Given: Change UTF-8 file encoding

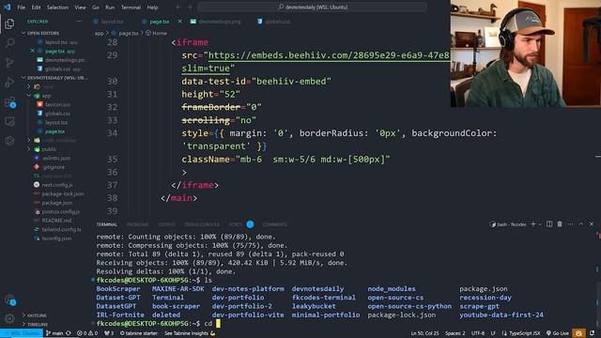Looking at the screenshot, I should pyautogui.click(x=478, y=333).
